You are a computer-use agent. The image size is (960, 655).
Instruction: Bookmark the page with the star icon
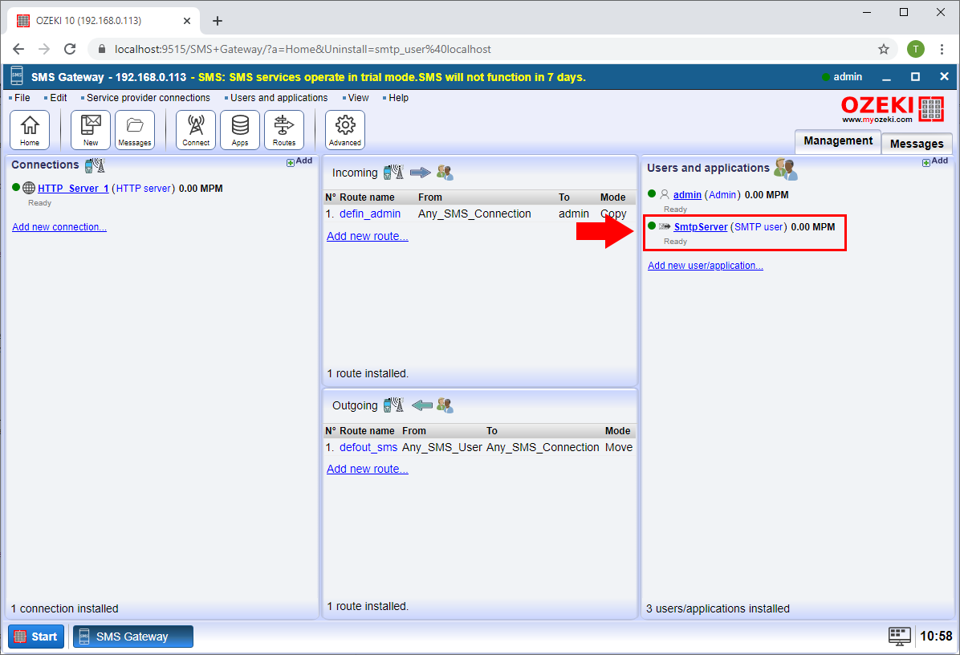[x=884, y=49]
